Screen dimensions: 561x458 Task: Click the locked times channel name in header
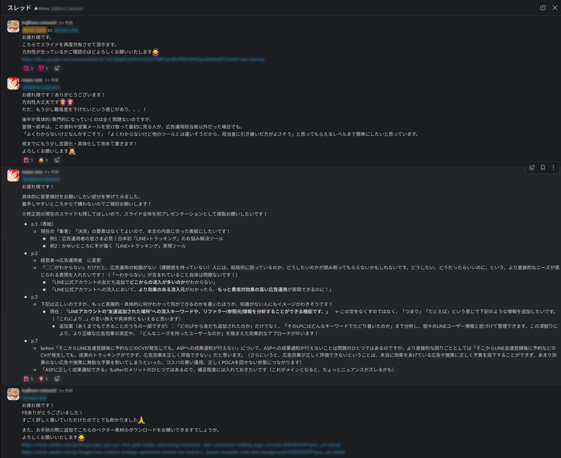60,8
